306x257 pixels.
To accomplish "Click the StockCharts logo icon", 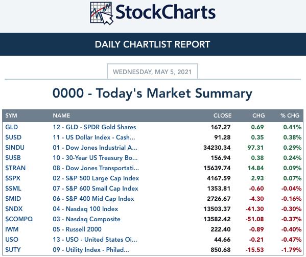I will (x=102, y=13).
